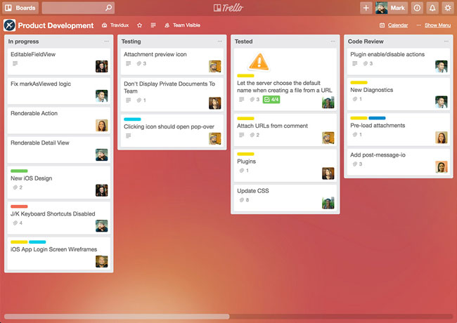Click yellow label on Plugins card
This screenshot has width=457, height=323.
[245, 154]
